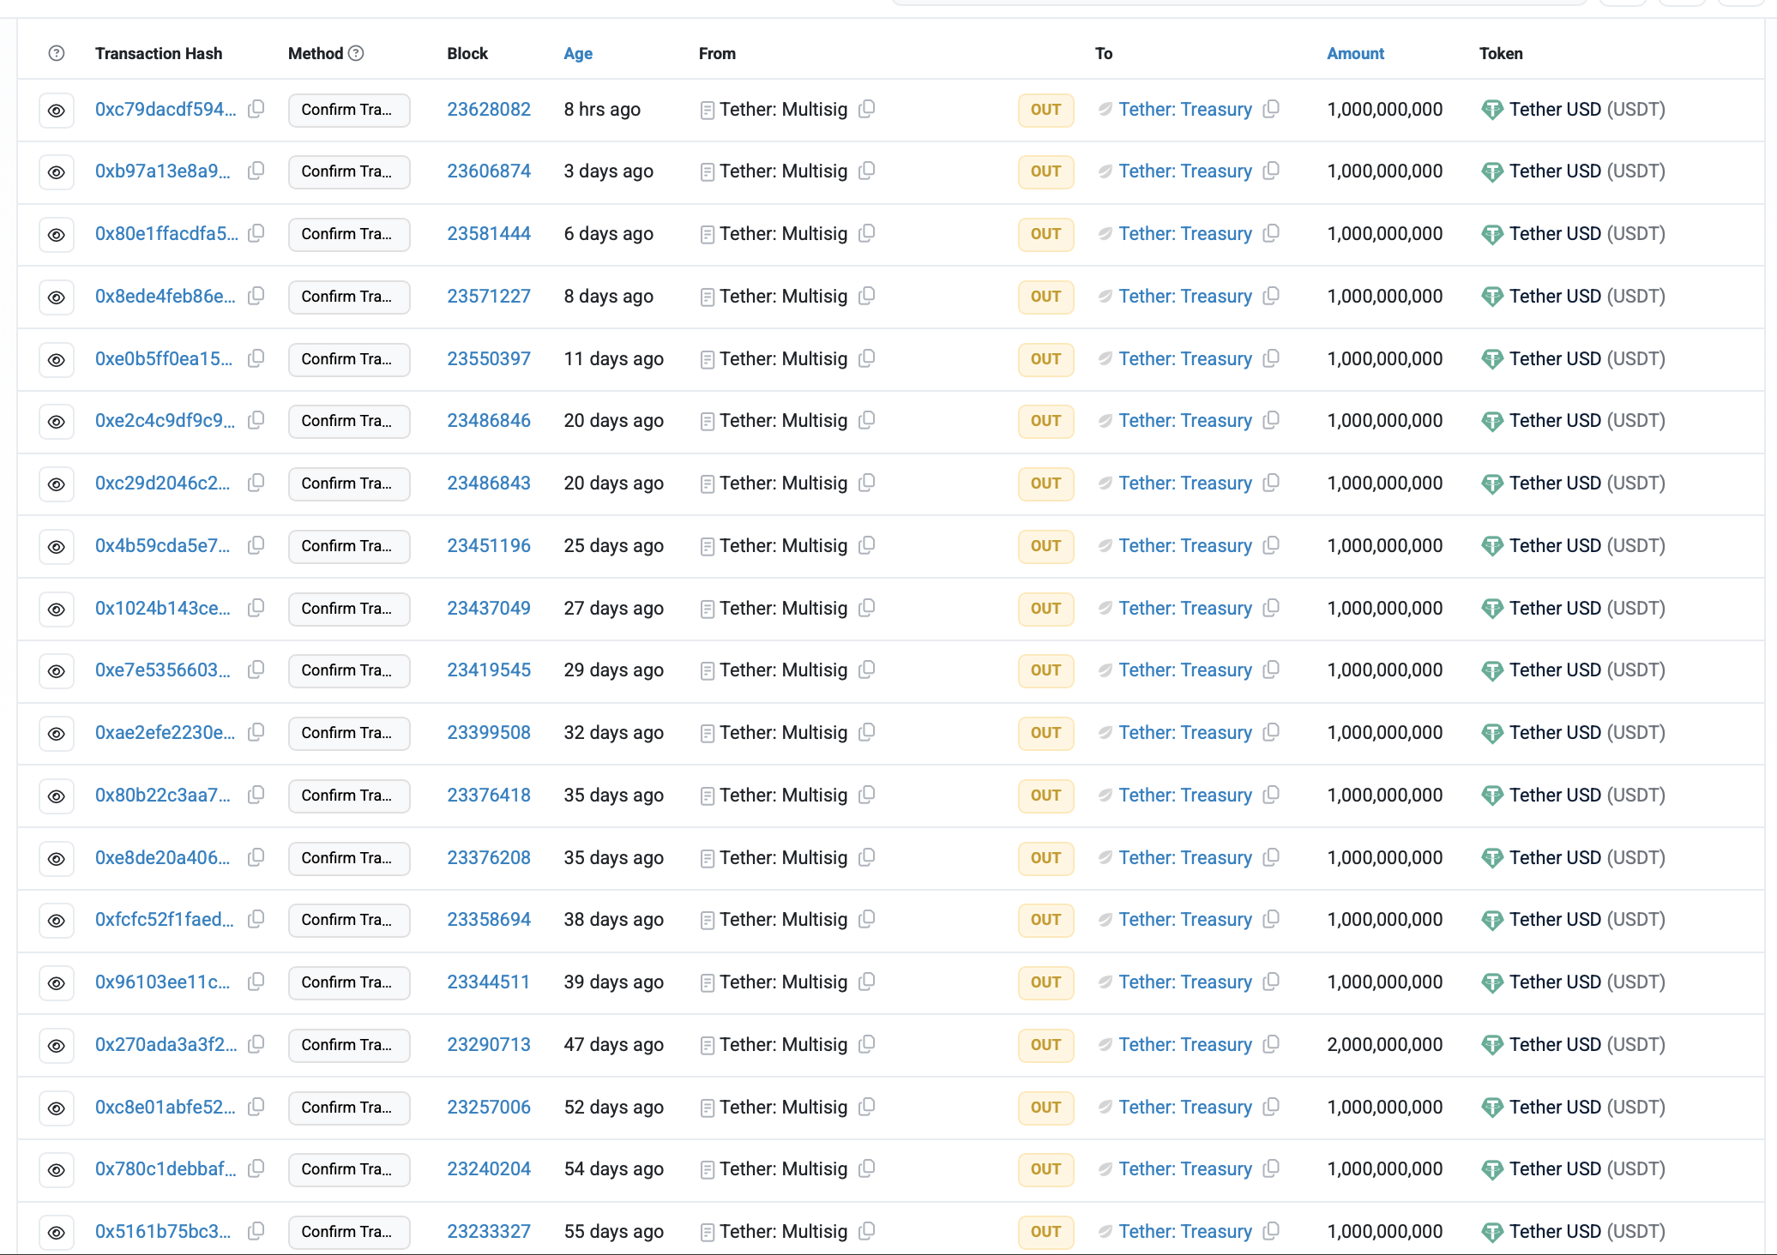
Task: Click Confirm Tra... method badge for 0x4b59cda5e7
Action: tap(348, 546)
